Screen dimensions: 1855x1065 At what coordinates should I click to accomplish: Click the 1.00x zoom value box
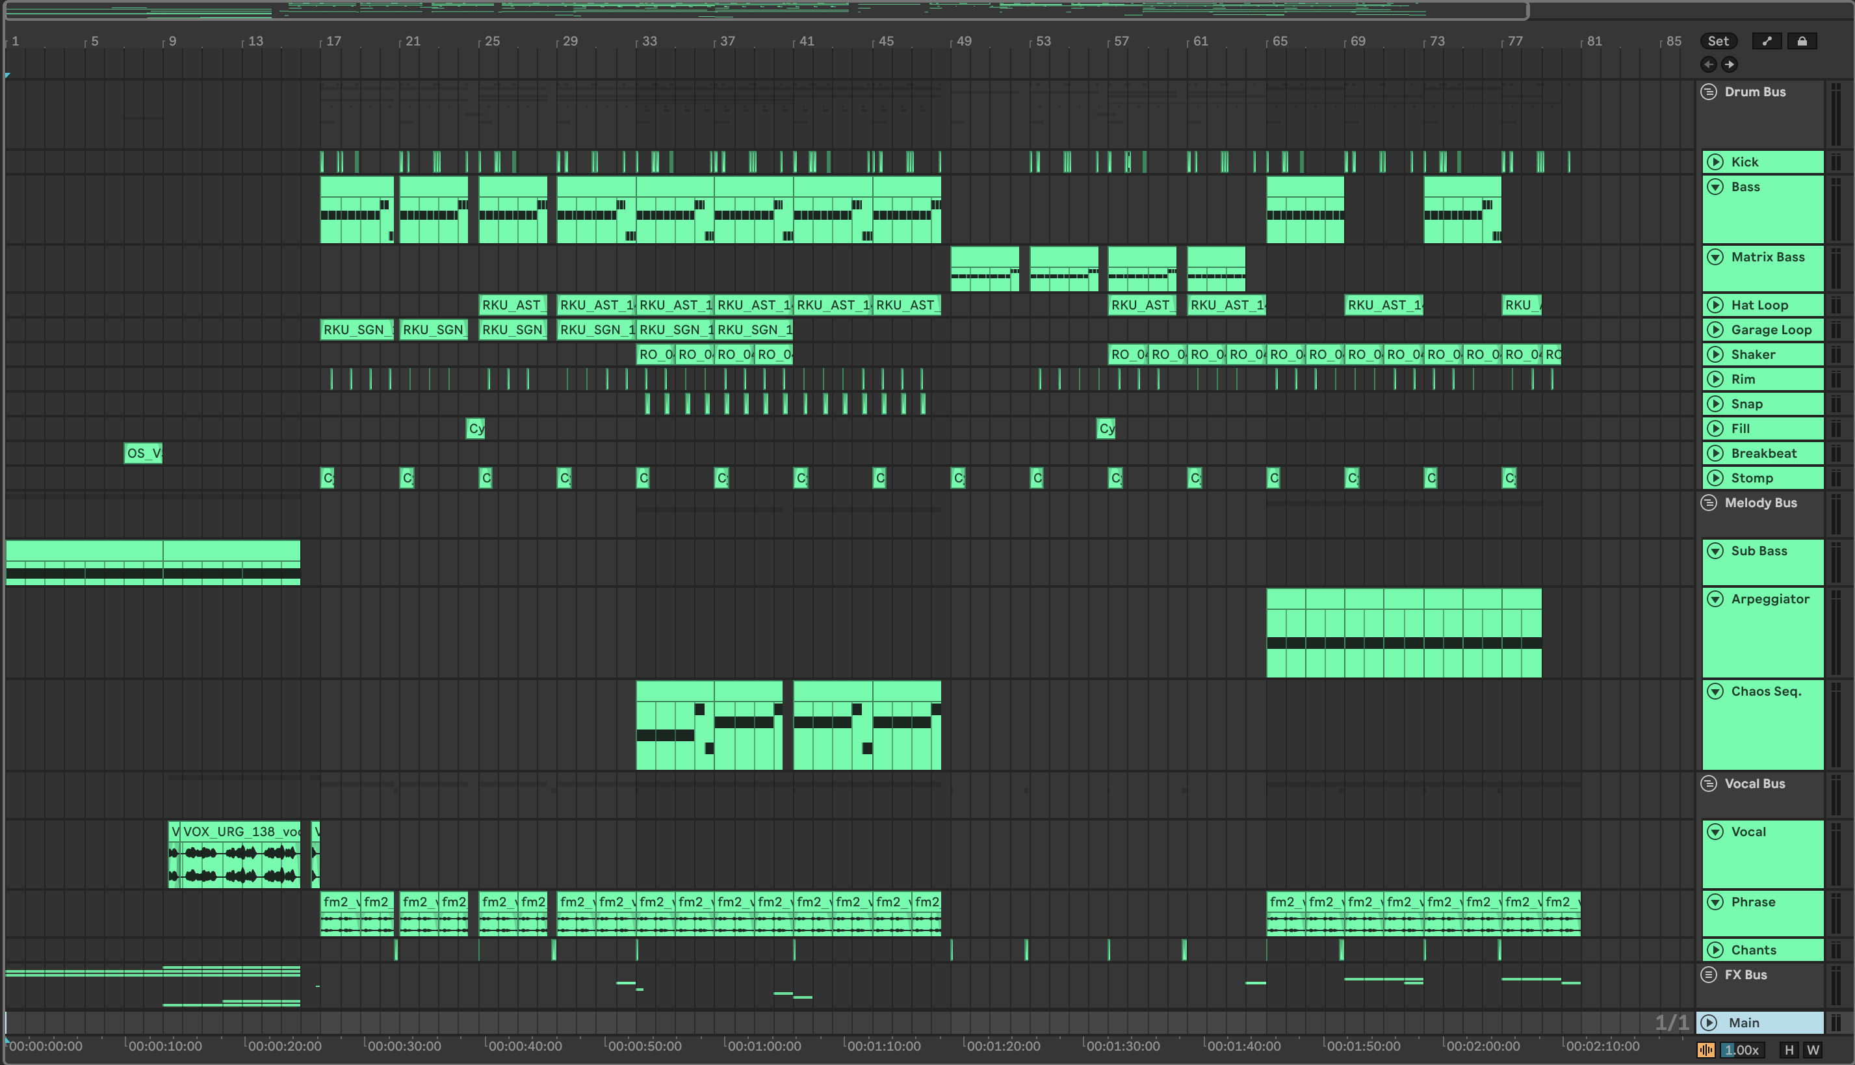[x=1741, y=1049]
